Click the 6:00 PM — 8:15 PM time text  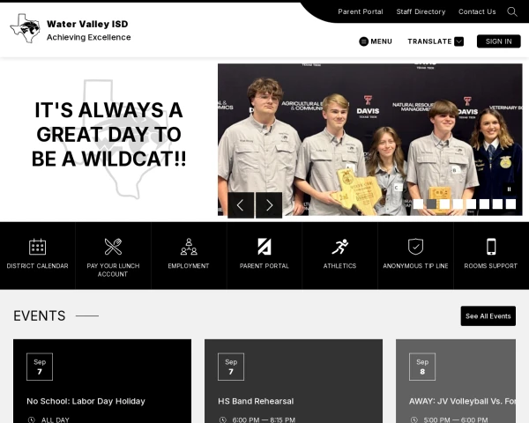click(264, 420)
